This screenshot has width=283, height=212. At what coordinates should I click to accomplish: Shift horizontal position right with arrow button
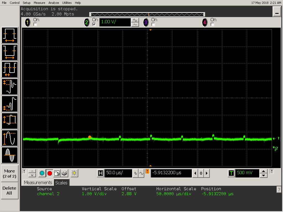207,173
